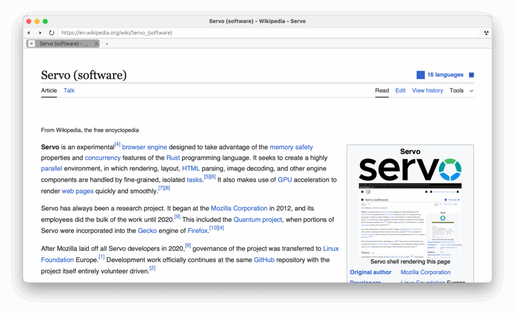Open a new tab with the plus icon
Screen dimensions: 515x313
point(107,44)
